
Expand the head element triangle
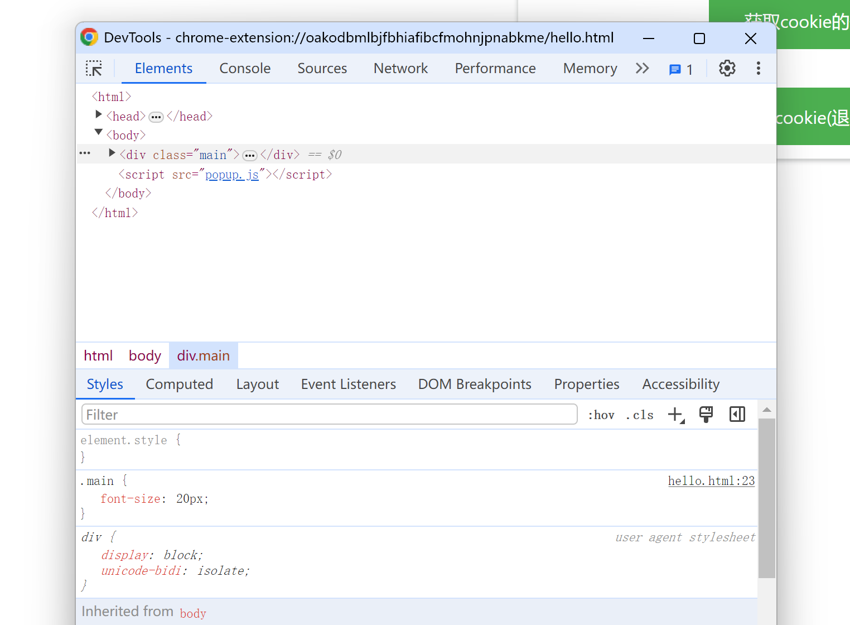(98, 114)
